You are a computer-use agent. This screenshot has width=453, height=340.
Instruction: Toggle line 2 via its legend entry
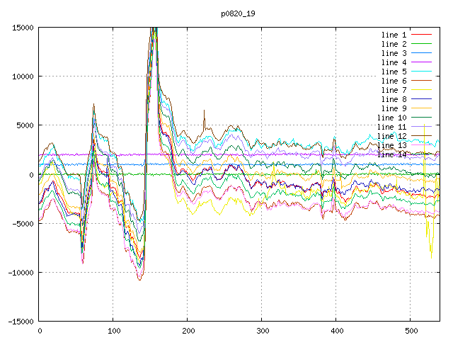coord(394,44)
